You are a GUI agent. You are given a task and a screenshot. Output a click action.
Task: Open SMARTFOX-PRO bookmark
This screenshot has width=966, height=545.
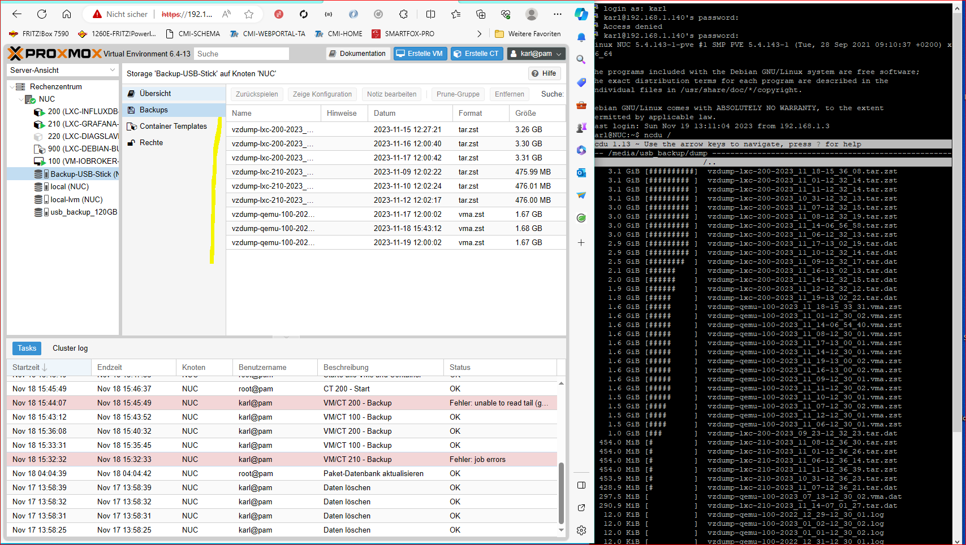tap(403, 34)
